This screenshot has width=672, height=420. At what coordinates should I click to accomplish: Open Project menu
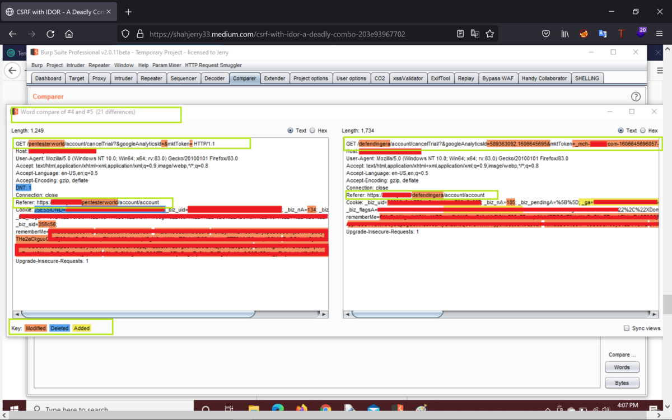tap(55, 66)
